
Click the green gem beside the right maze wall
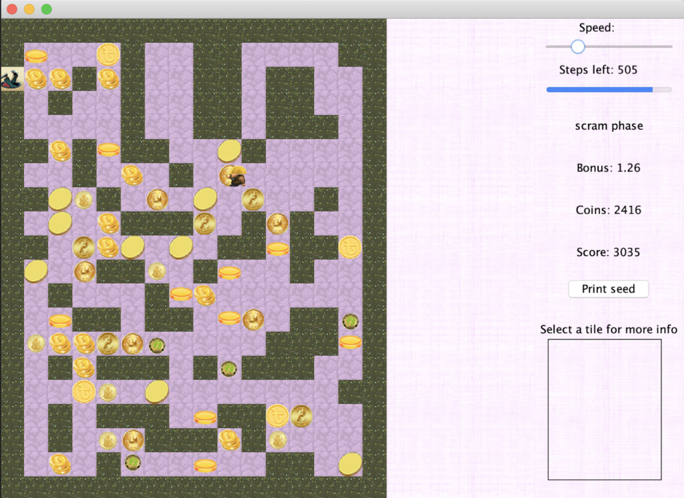coord(351,321)
